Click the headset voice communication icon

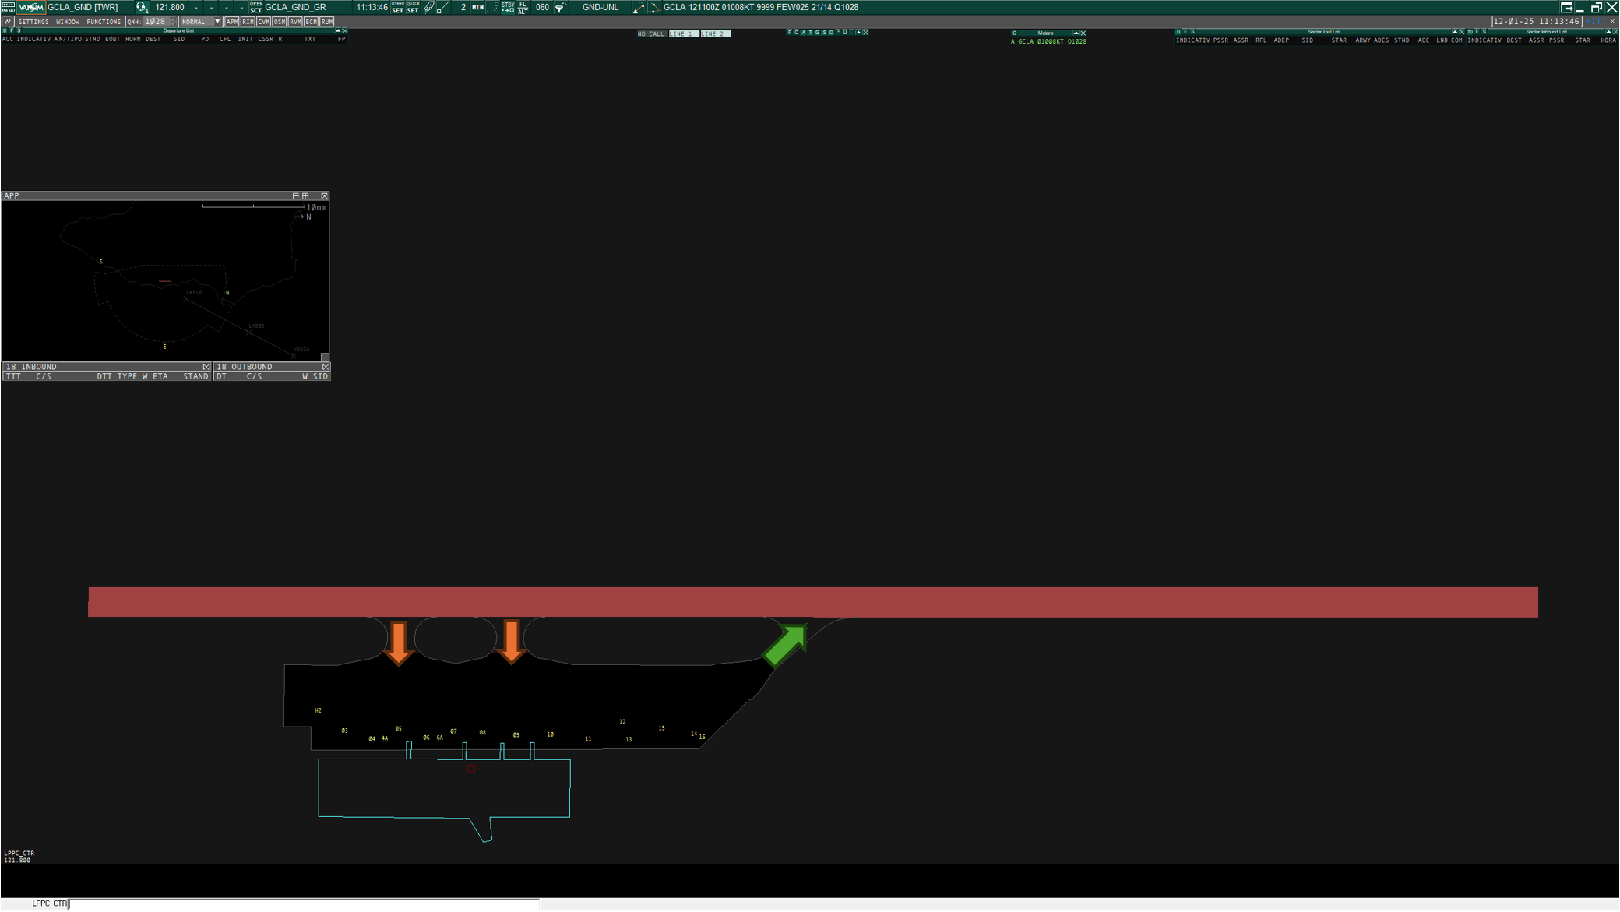coord(141,7)
